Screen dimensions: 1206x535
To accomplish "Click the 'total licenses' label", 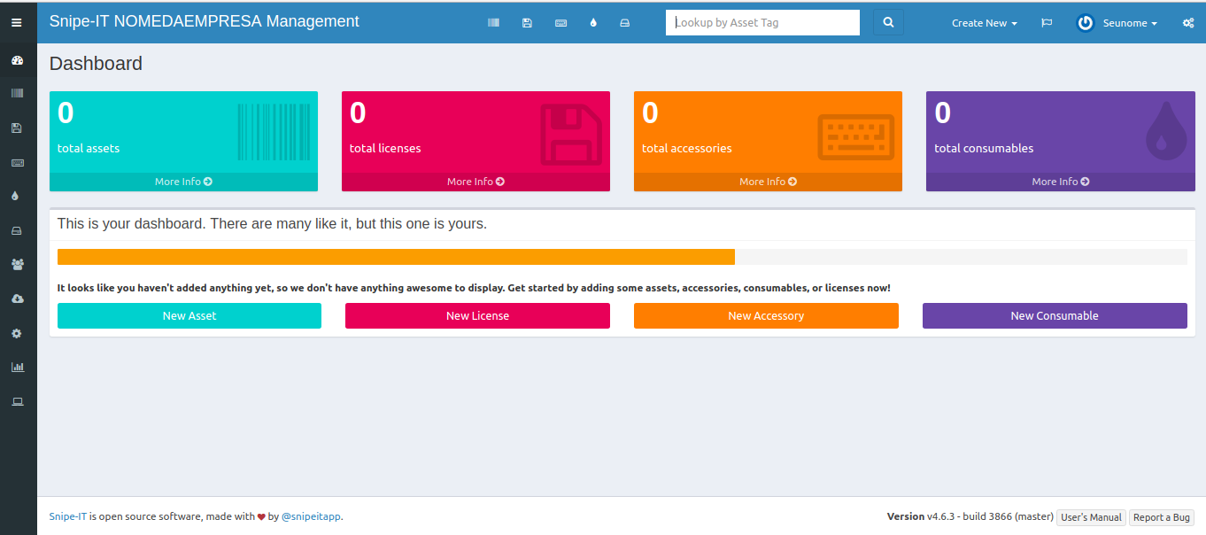I will coord(385,148).
